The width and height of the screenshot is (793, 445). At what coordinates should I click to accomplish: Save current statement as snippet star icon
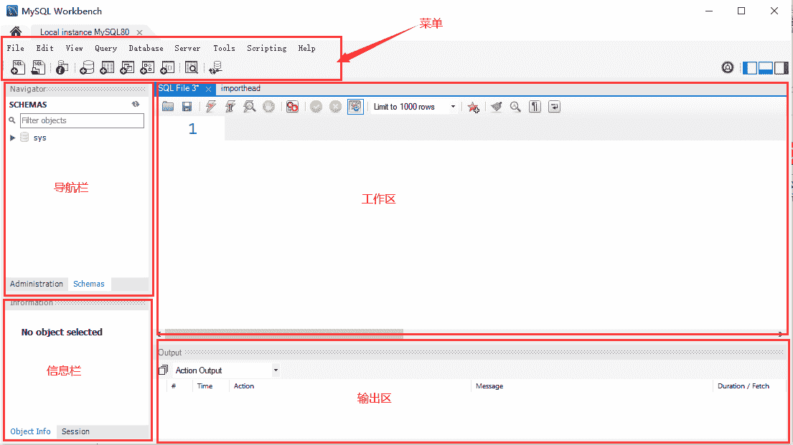[474, 107]
